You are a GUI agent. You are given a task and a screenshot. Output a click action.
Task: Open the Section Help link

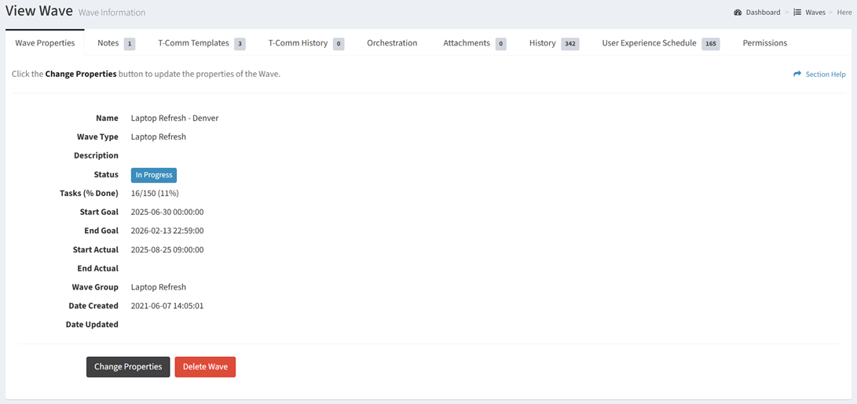(825, 75)
